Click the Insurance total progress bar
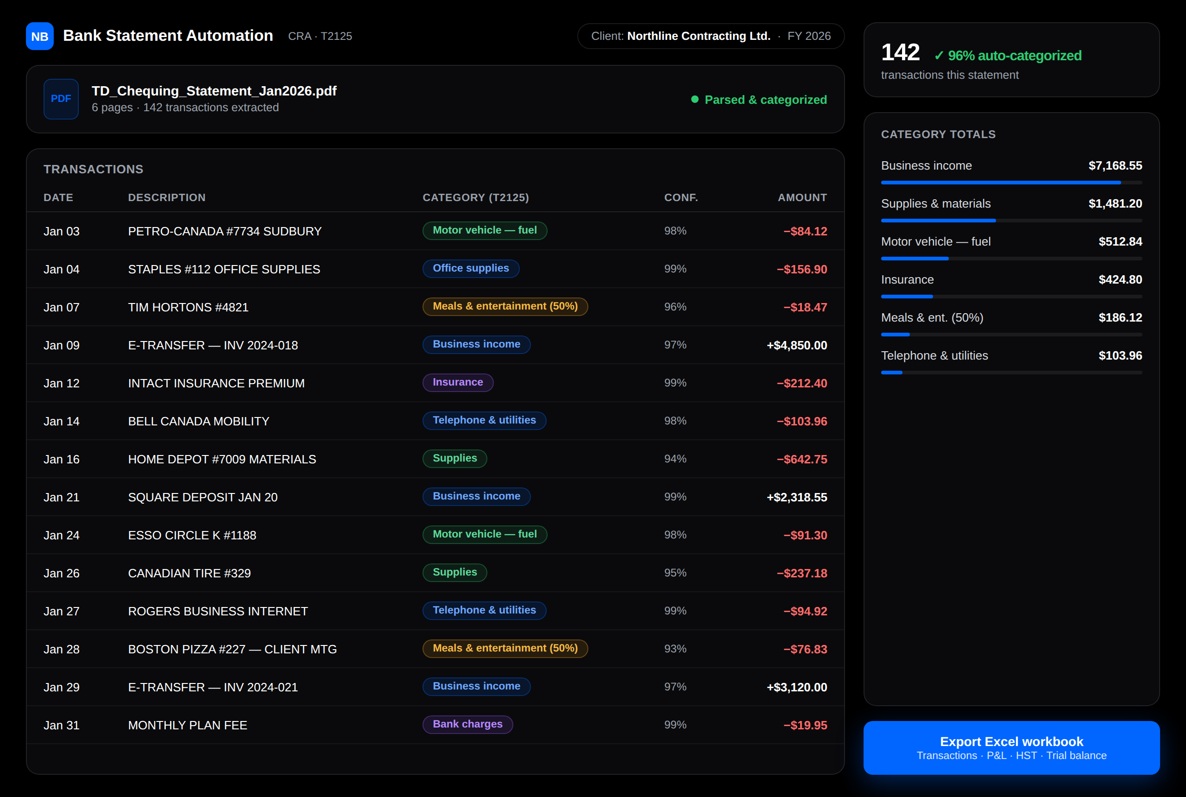The height and width of the screenshot is (797, 1186). pyautogui.click(x=1011, y=297)
